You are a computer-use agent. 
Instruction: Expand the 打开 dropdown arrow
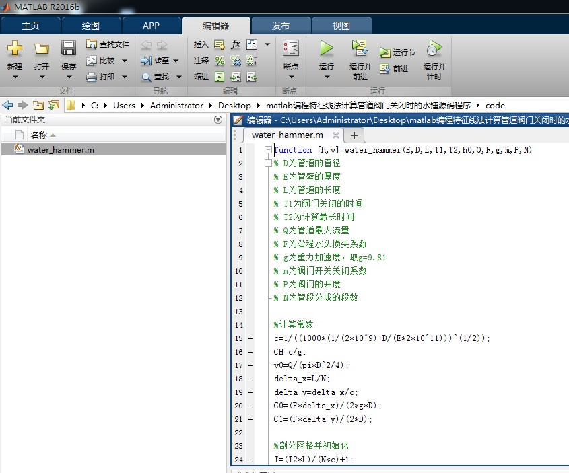point(42,77)
